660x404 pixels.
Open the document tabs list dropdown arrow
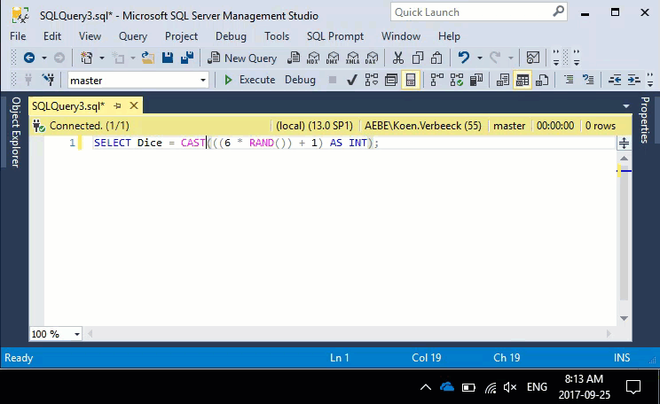point(626,106)
